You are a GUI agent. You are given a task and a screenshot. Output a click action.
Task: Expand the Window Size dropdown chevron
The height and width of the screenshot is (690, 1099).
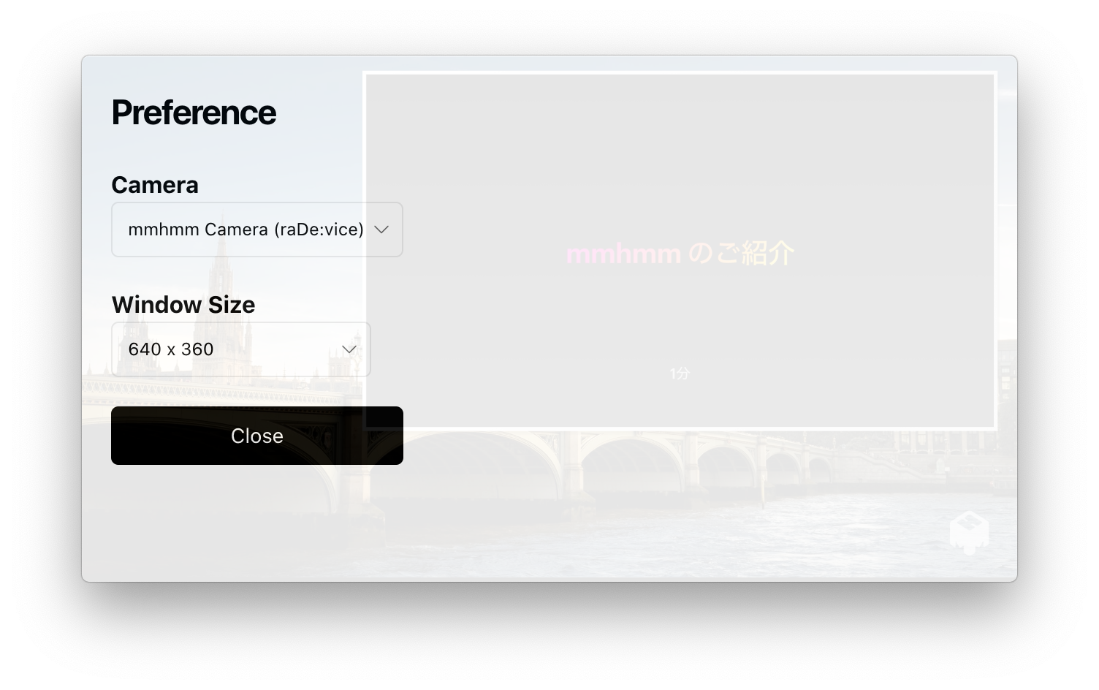pos(349,349)
